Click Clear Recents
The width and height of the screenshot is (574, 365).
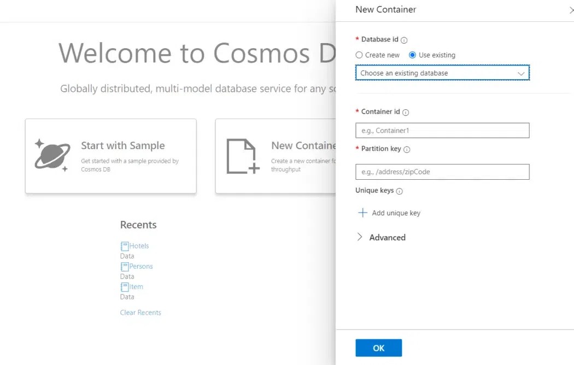click(x=140, y=312)
